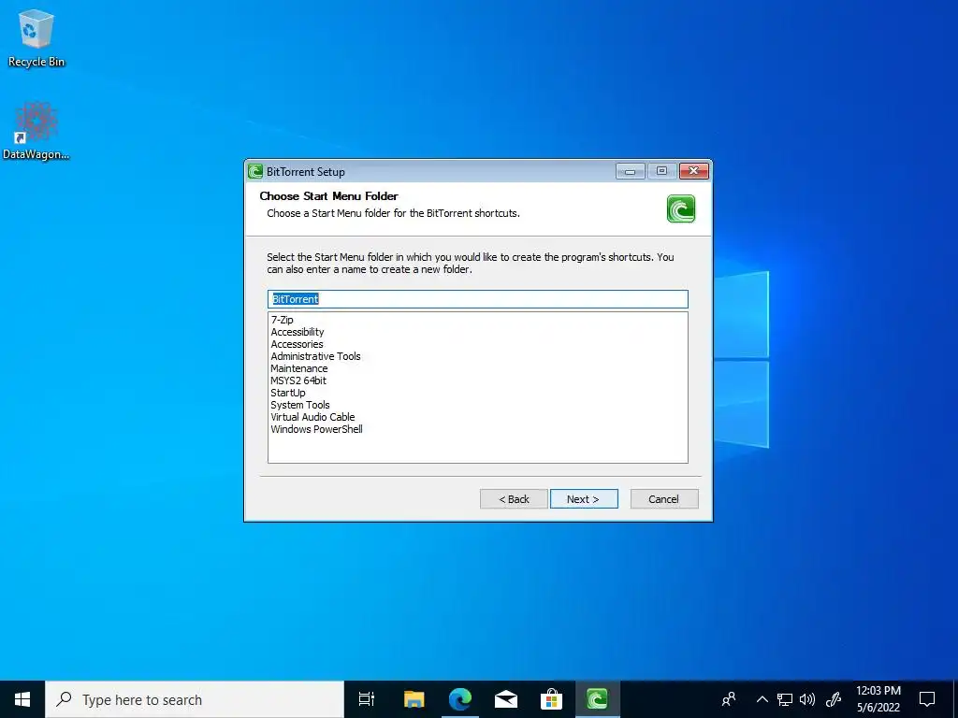The height and width of the screenshot is (718, 958).
Task: Click the taskbar clock showing 12:03 PM
Action: (878, 699)
